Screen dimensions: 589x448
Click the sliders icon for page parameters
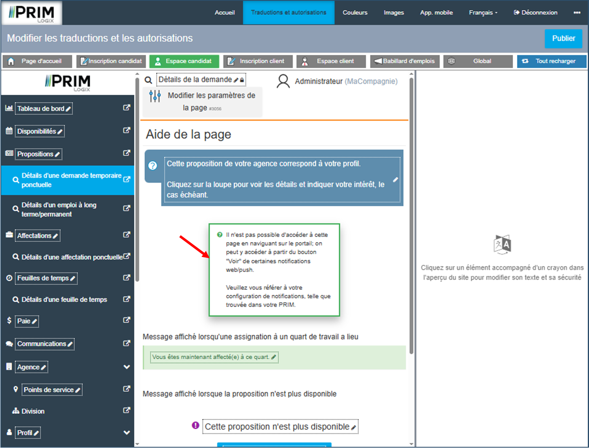click(x=155, y=96)
